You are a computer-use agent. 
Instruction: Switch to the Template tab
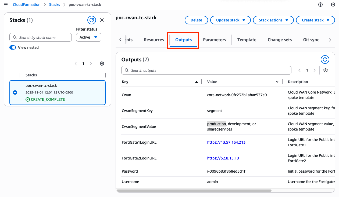[247, 40]
